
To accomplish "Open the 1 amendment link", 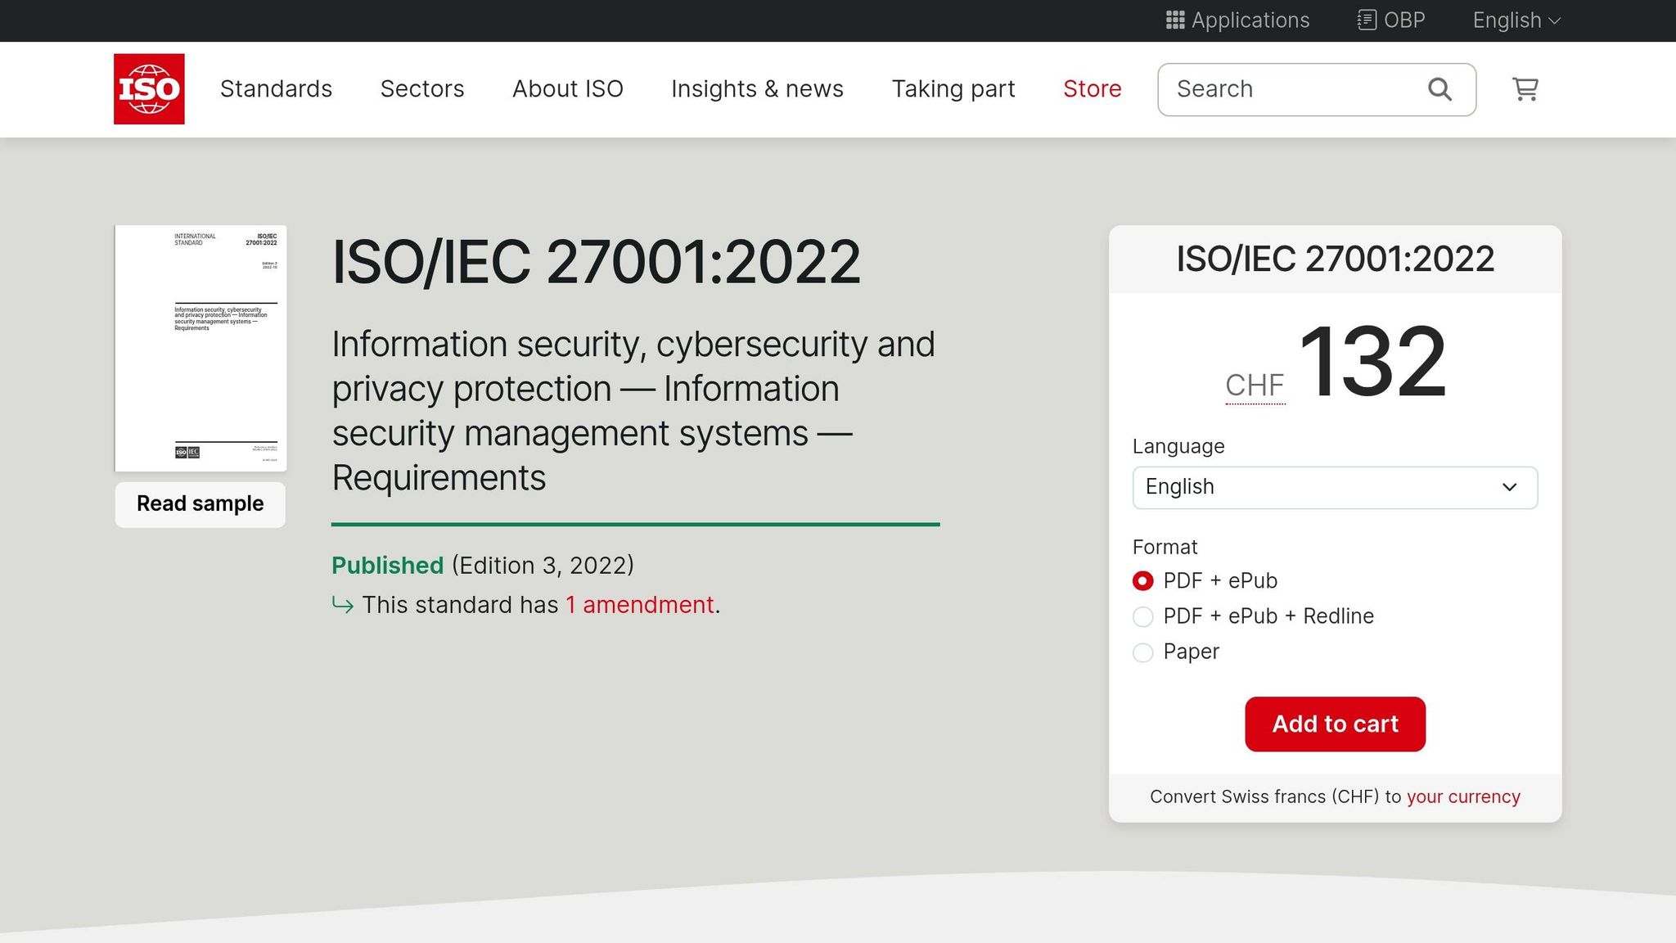I will (640, 604).
